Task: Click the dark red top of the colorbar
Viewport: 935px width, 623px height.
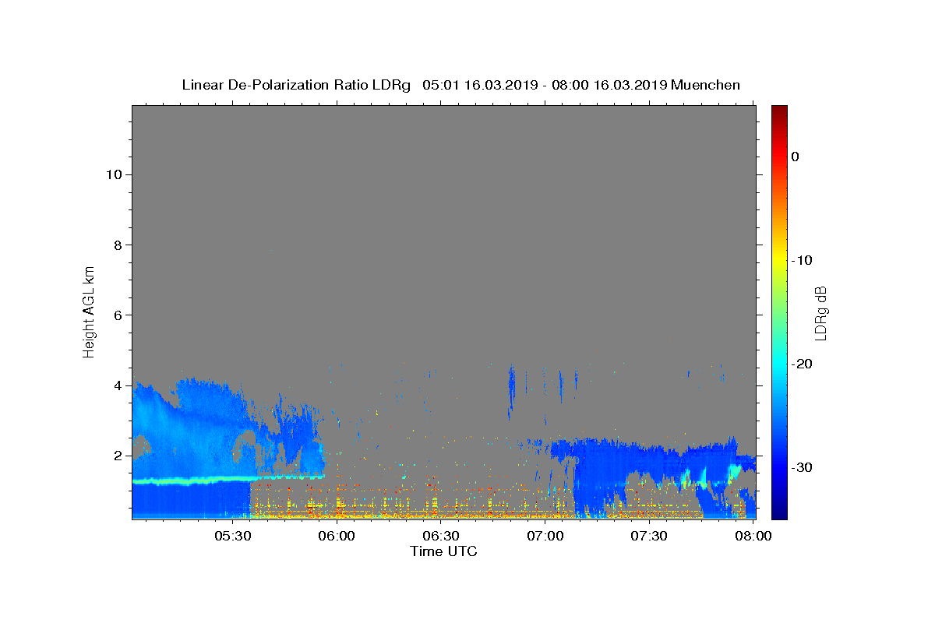Action: pos(779,111)
